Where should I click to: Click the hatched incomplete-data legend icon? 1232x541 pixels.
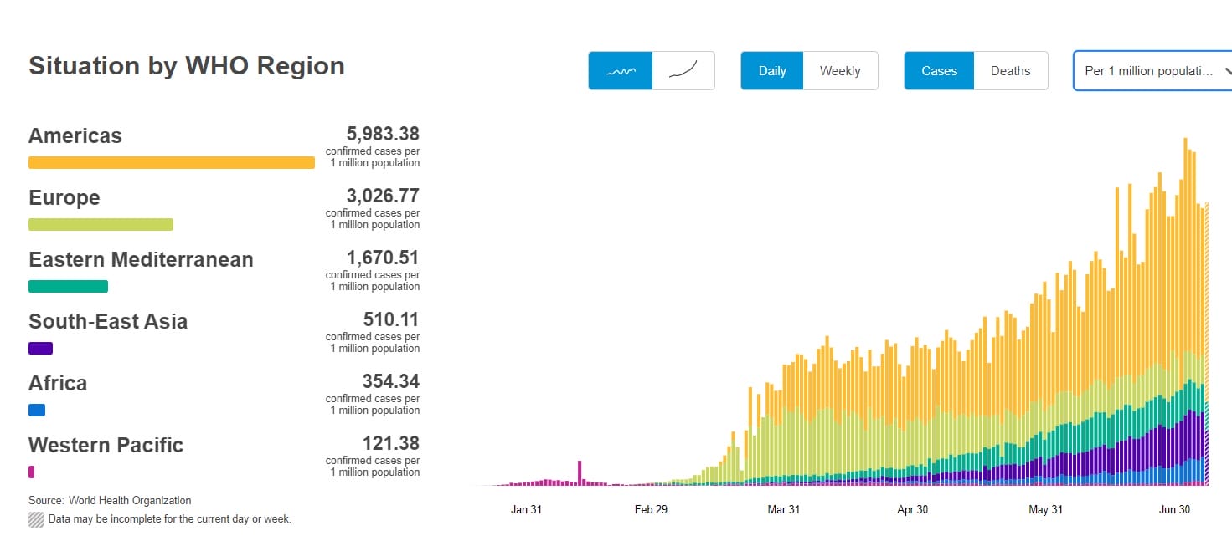36,519
